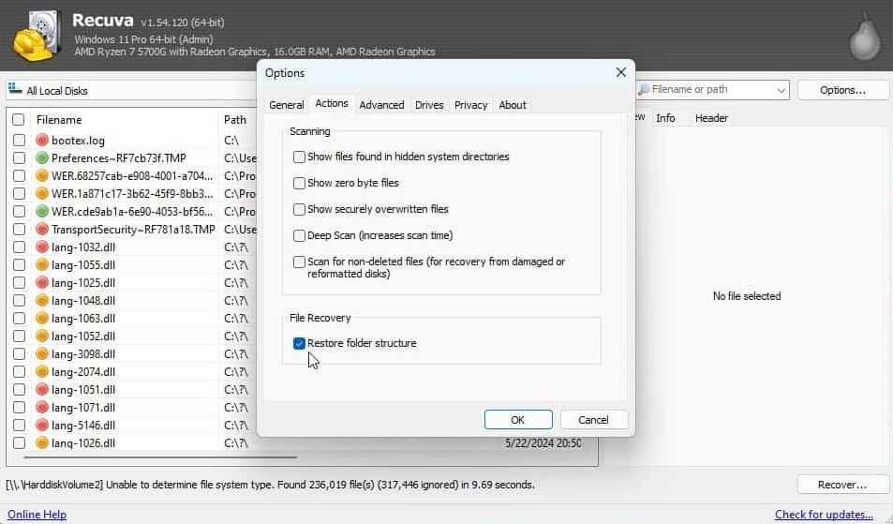Turn on Deep Scan checkbox
The height and width of the screenshot is (524, 893).
299,235
